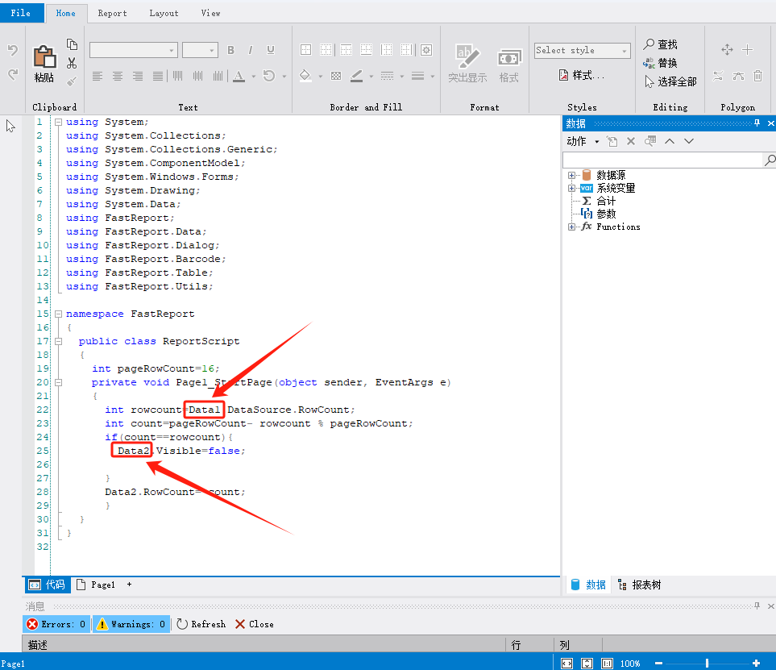Image resolution: width=776 pixels, height=670 pixels.
Task: Collapse the namespace FastReport code block
Action: (x=58, y=314)
